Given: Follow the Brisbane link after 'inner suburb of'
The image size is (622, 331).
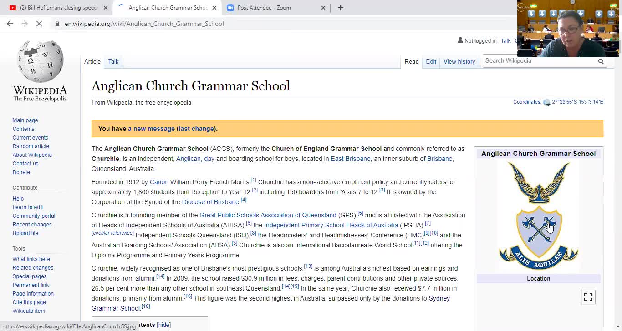Looking at the screenshot, I should [x=439, y=159].
